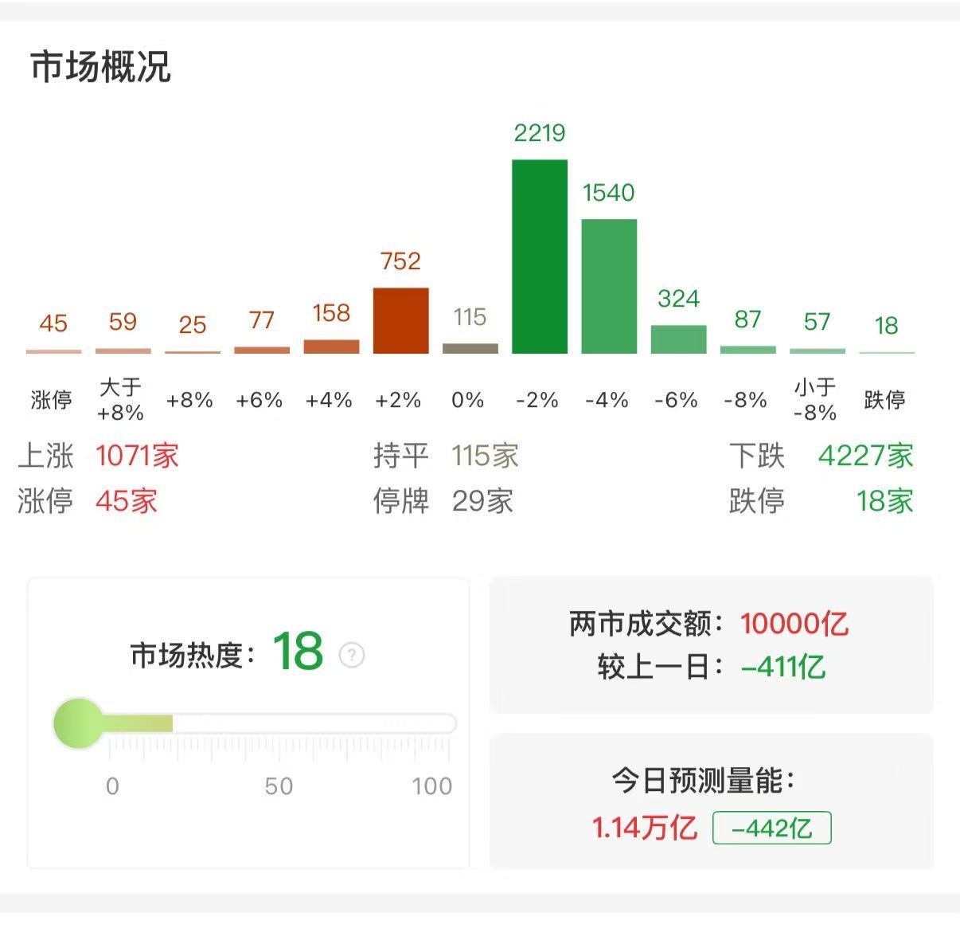Viewport: 960px width, 940px height.
Task: Open the 两市成交额 turnover card
Action: [711, 644]
